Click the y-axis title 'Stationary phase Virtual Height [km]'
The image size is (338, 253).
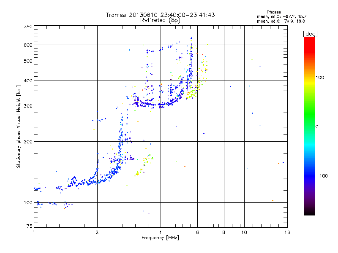click(18, 126)
